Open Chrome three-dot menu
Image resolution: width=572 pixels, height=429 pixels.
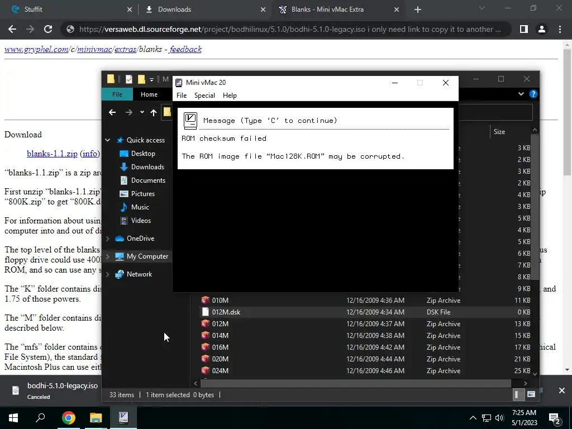(560, 29)
